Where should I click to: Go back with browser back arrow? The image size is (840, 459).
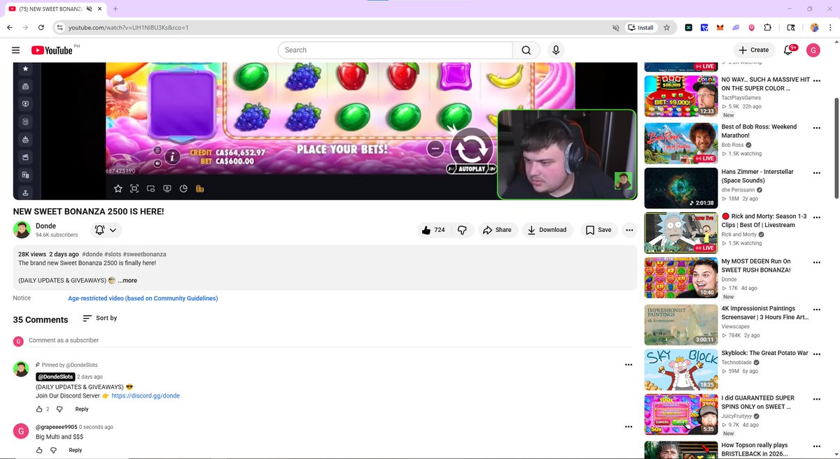(10, 27)
